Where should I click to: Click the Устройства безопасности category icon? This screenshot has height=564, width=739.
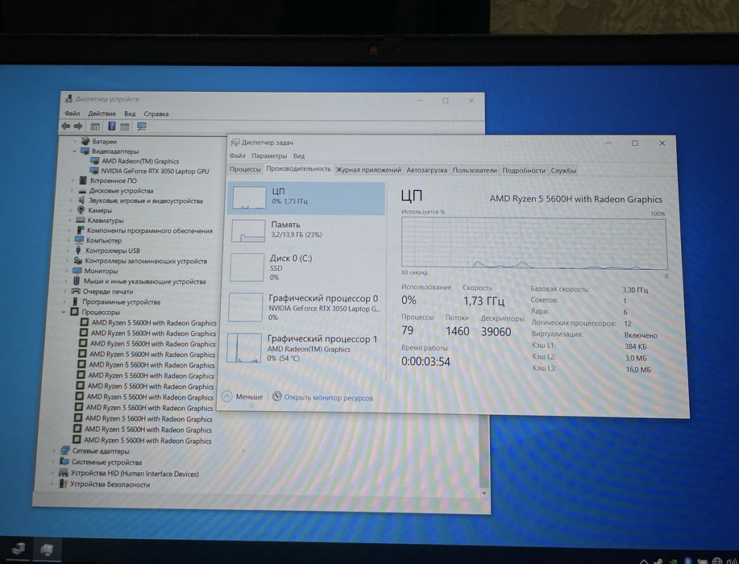(x=63, y=484)
